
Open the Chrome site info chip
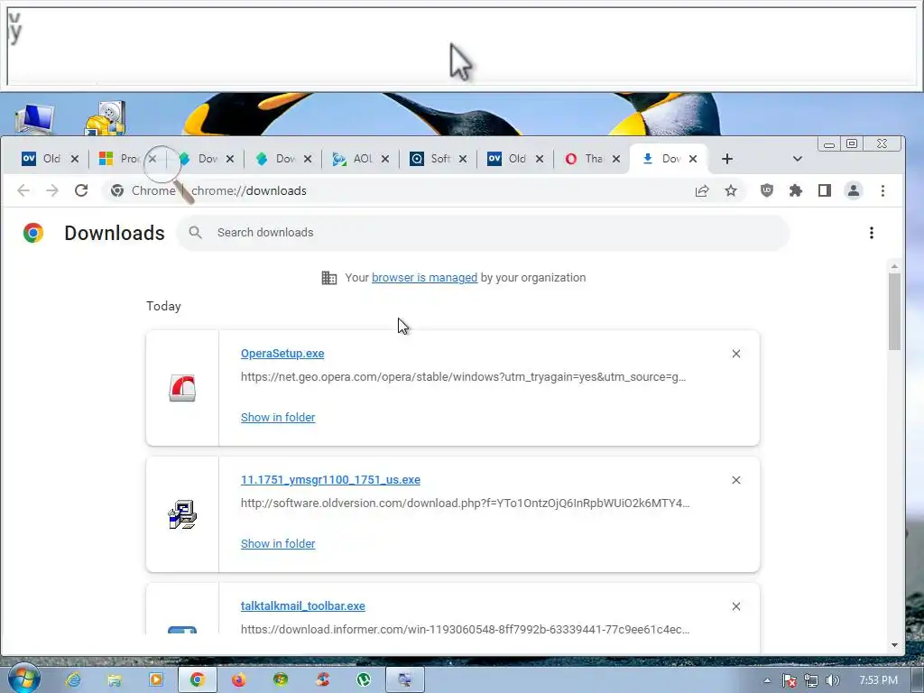pyautogui.click(x=143, y=190)
